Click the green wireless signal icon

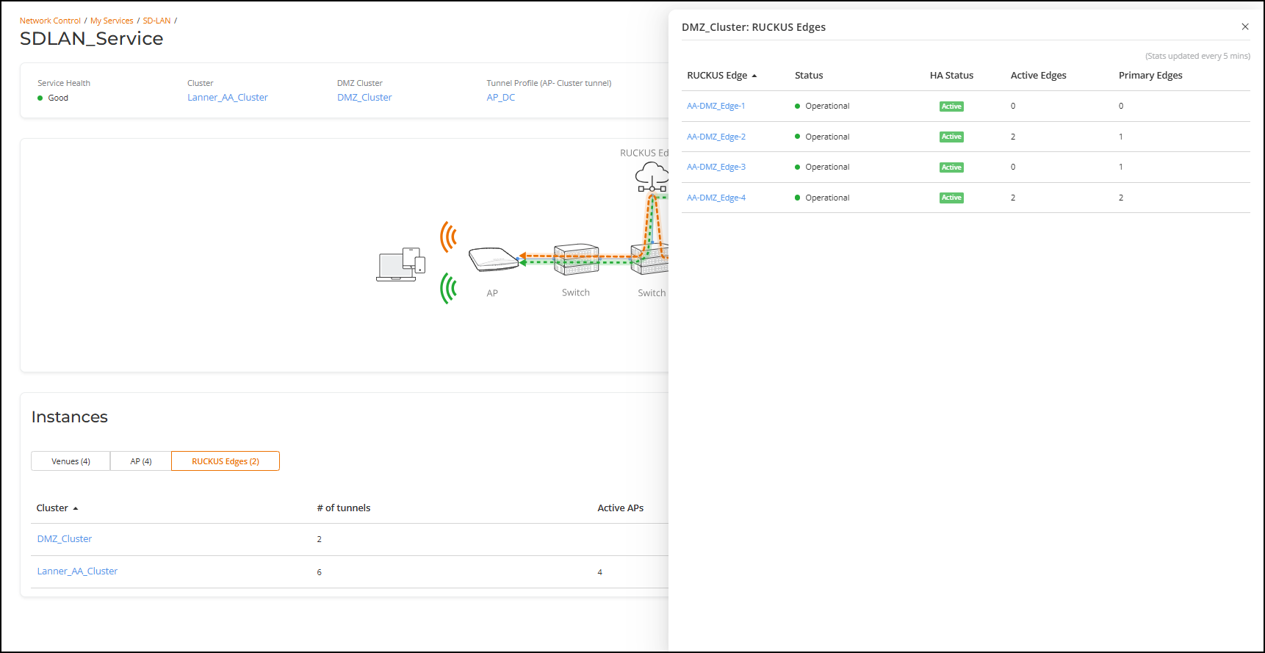448,288
